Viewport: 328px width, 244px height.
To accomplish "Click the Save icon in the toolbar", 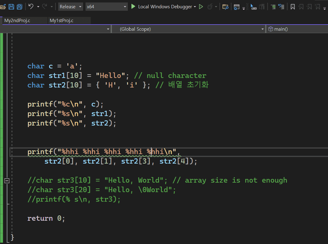I will tap(11, 7).
